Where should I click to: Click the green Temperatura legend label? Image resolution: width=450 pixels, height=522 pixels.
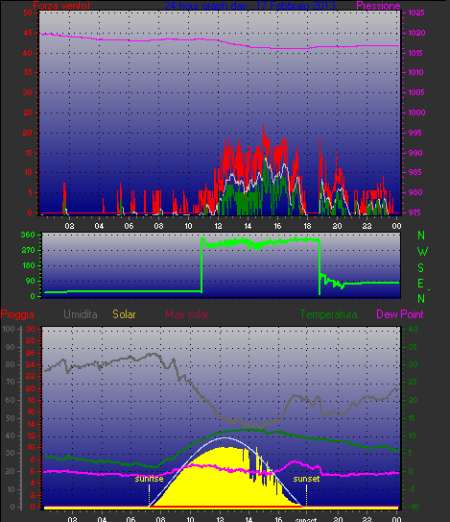329,314
